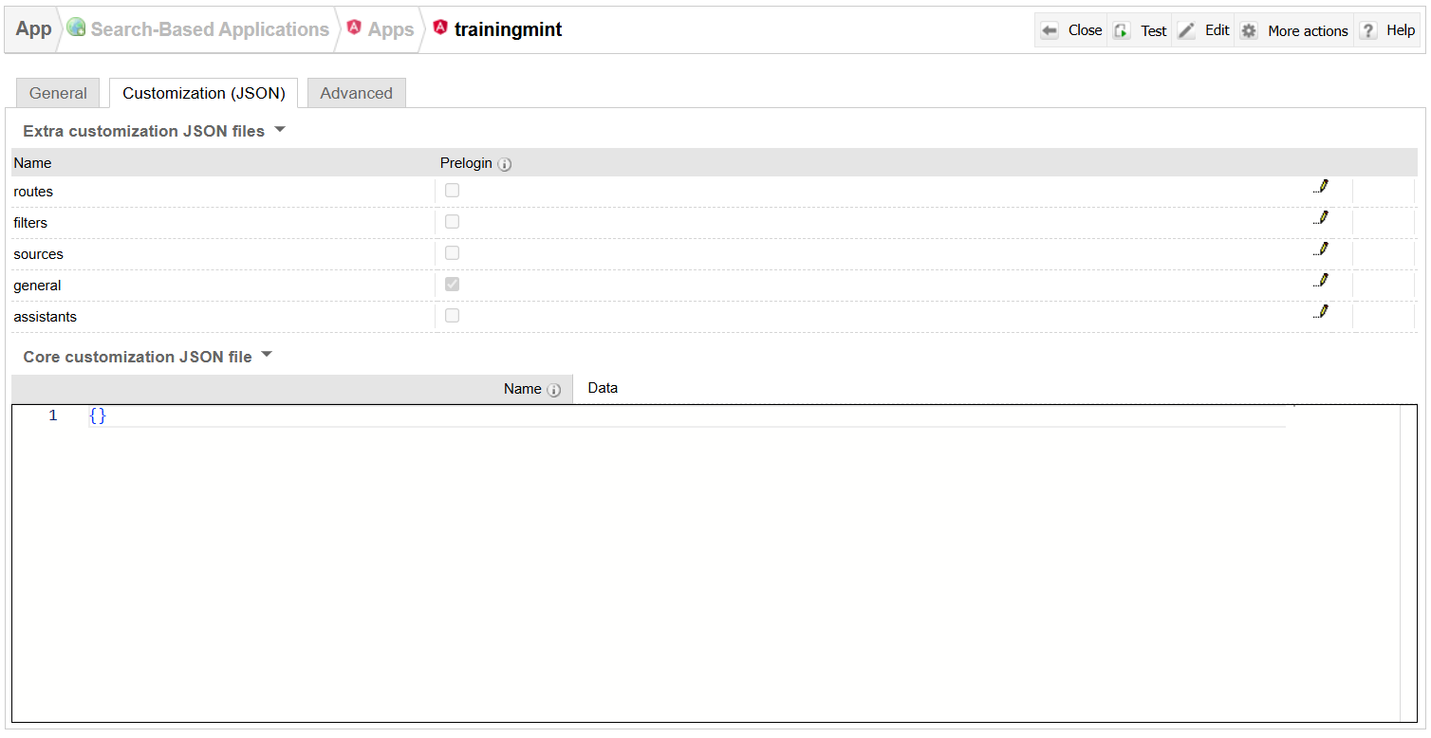Viewport: 1431px width, 738px height.
Task: Toggle Prelogin checkbox for general
Action: (453, 284)
